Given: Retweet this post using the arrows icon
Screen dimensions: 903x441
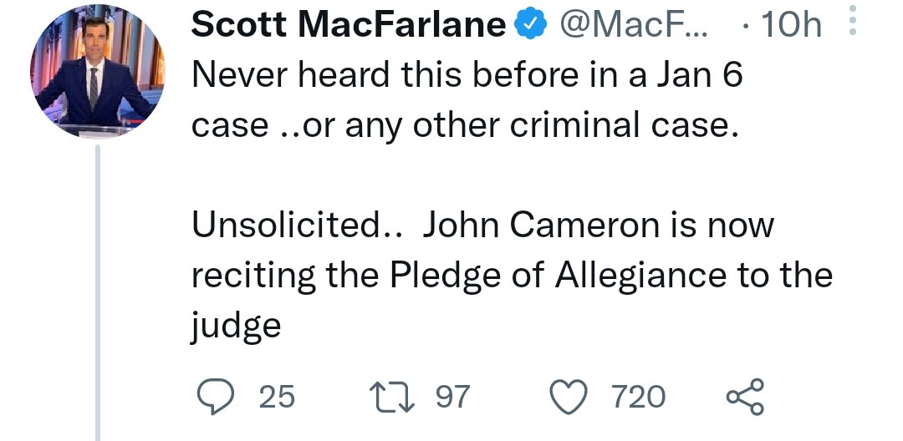Looking at the screenshot, I should coord(392,396).
